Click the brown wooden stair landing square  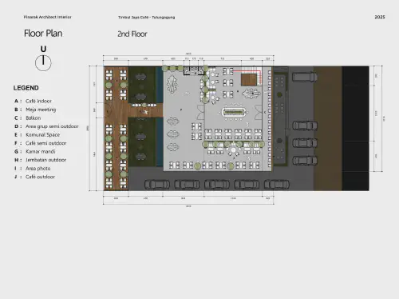(249, 80)
